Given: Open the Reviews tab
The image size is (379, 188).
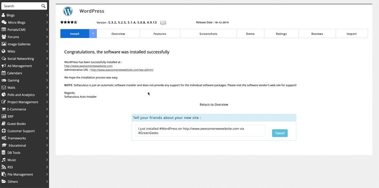Looking at the screenshot, I should click(317, 34).
